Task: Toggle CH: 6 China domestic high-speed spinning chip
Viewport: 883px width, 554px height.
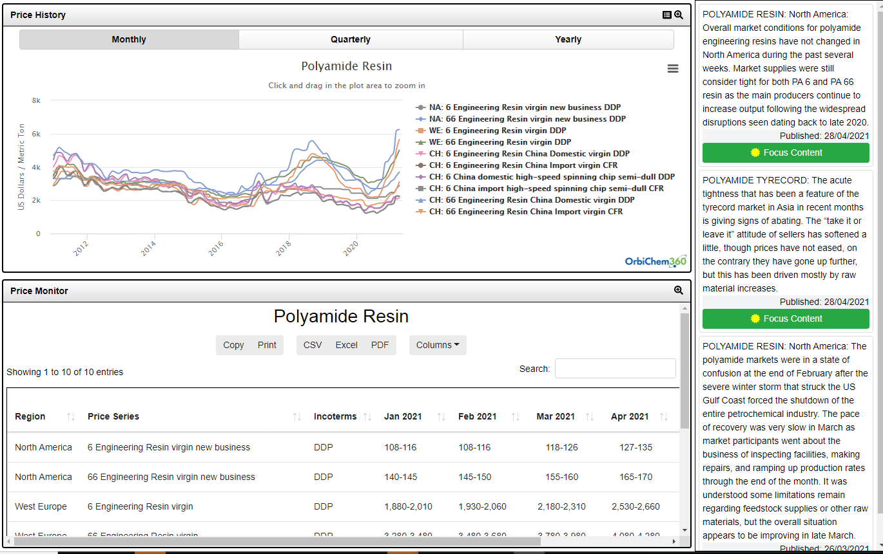Action: point(545,177)
